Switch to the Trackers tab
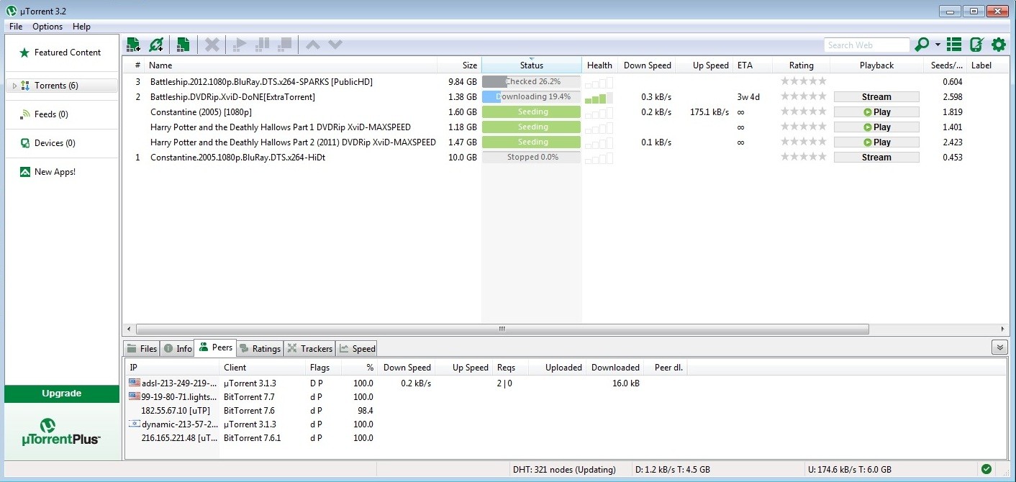 click(309, 348)
